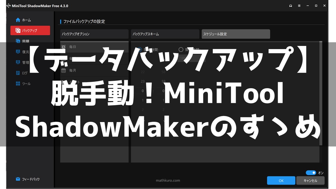Select the スケジュール設定 tab

(236, 34)
